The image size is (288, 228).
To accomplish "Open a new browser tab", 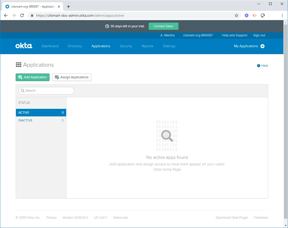I will [x=68, y=7].
